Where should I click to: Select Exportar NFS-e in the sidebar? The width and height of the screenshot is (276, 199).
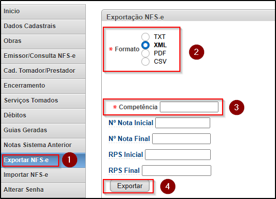43,160
